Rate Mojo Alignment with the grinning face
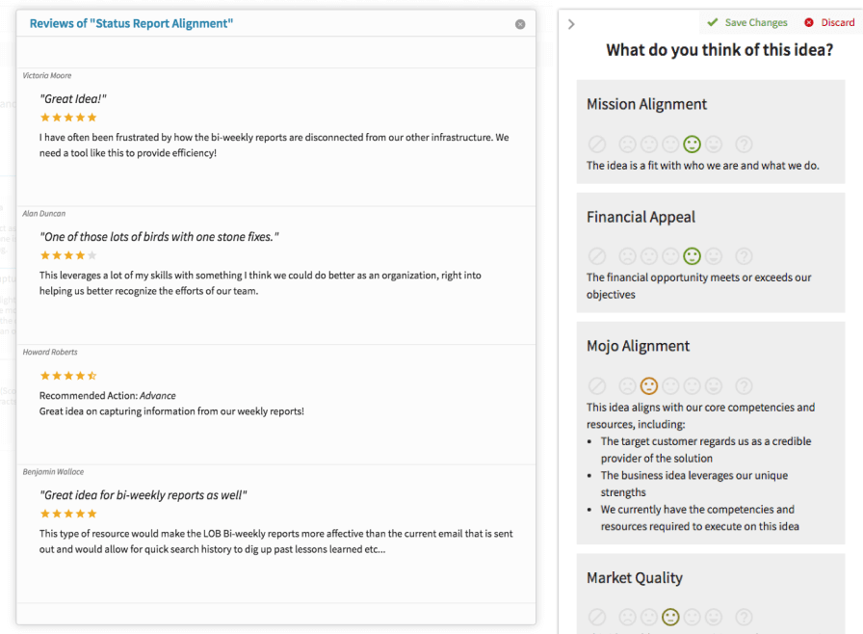 tap(714, 385)
